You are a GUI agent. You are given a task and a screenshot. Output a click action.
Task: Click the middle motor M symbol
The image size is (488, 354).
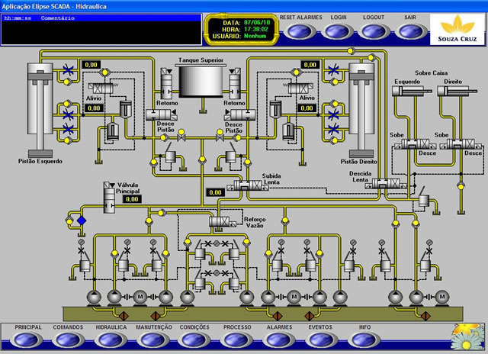point(294,297)
